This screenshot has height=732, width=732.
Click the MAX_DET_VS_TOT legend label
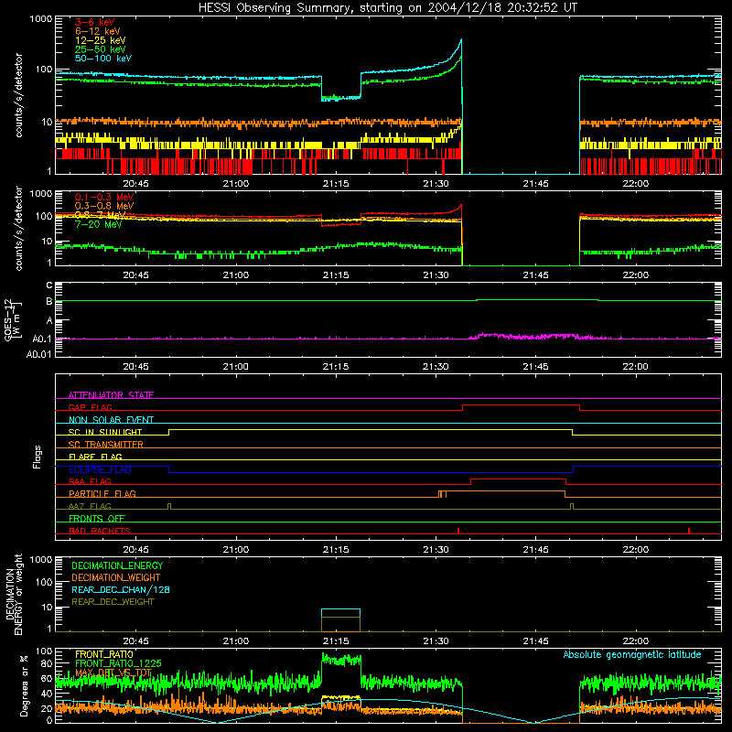pos(113,673)
